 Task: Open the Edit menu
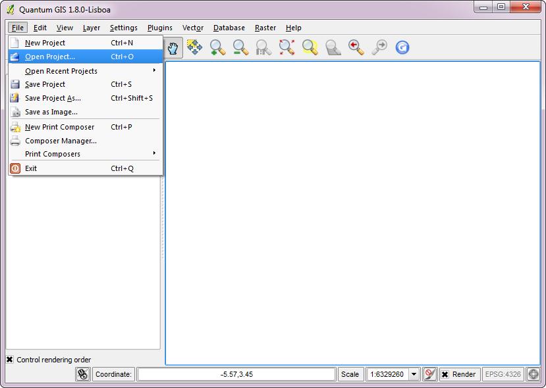(x=40, y=28)
